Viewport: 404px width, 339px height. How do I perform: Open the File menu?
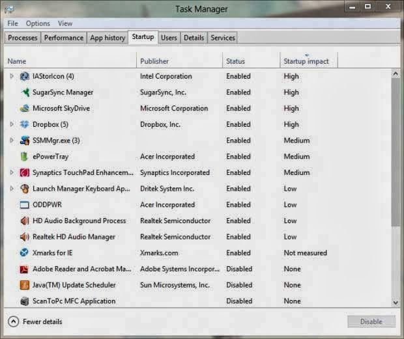pyautogui.click(x=12, y=23)
